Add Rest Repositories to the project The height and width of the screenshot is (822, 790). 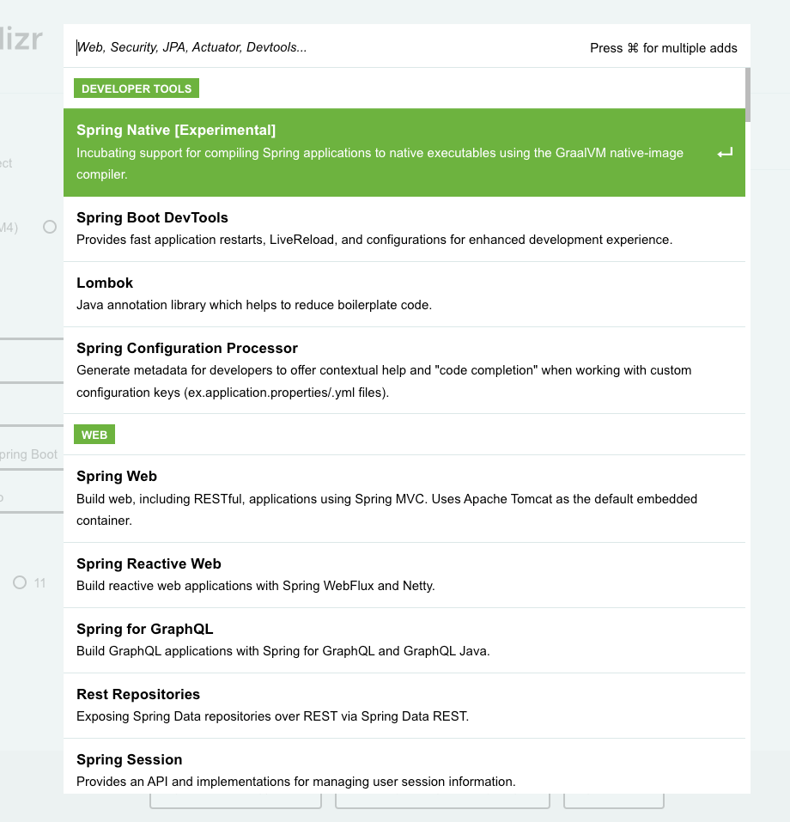138,695
